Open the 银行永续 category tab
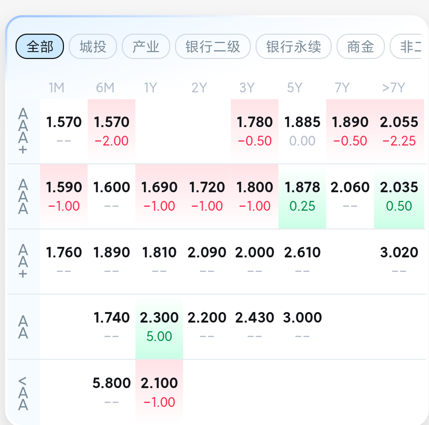Image resolution: width=429 pixels, height=425 pixels. (x=293, y=46)
